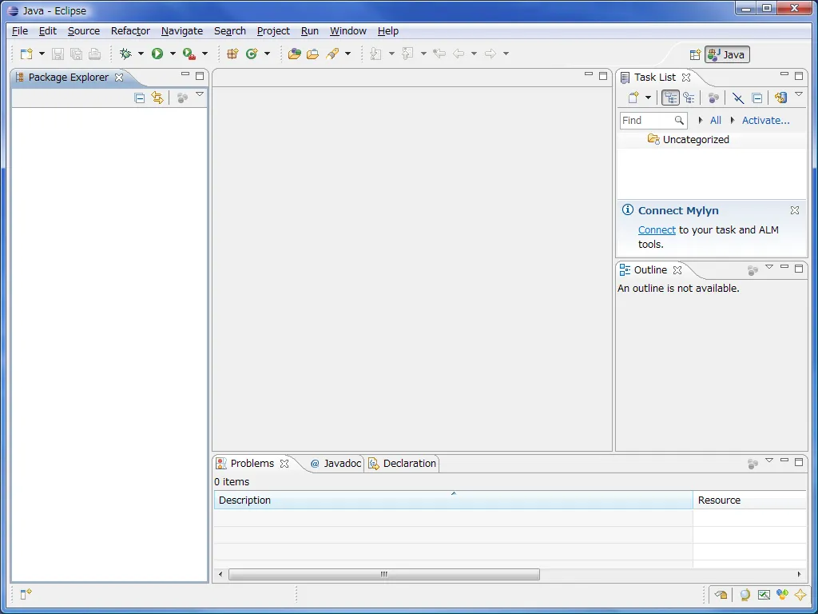The height and width of the screenshot is (614, 818).
Task: Click New Task icon in Task List
Action: point(633,98)
